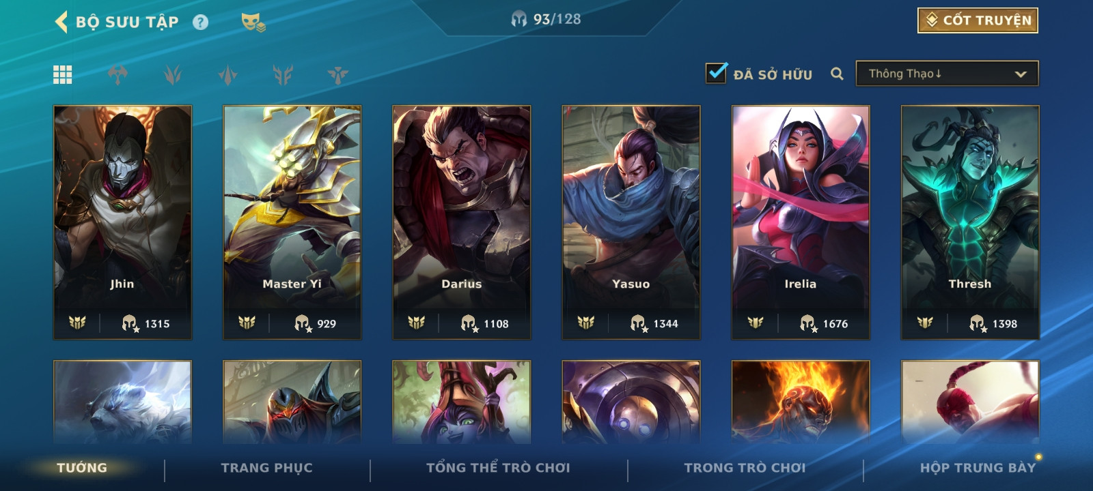Click the first role filter icon beside the grid

pyautogui.click(x=117, y=74)
